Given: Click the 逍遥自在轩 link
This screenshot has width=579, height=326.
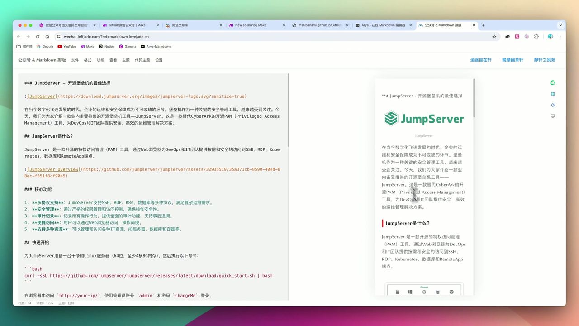Looking at the screenshot, I should (x=480, y=60).
